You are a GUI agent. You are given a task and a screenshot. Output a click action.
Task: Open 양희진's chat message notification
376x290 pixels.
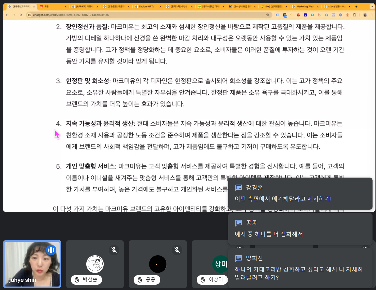click(x=300, y=268)
